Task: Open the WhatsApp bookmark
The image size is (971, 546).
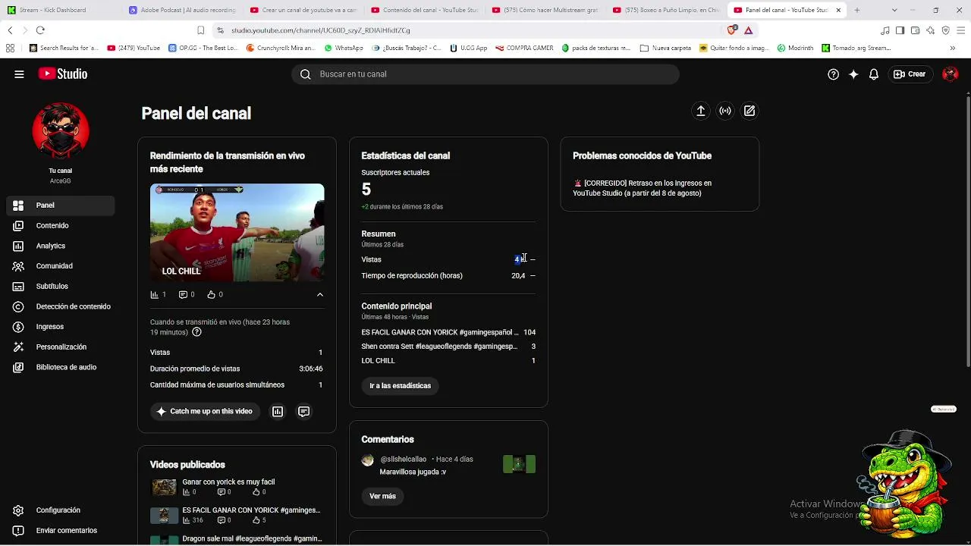Action: (x=344, y=48)
